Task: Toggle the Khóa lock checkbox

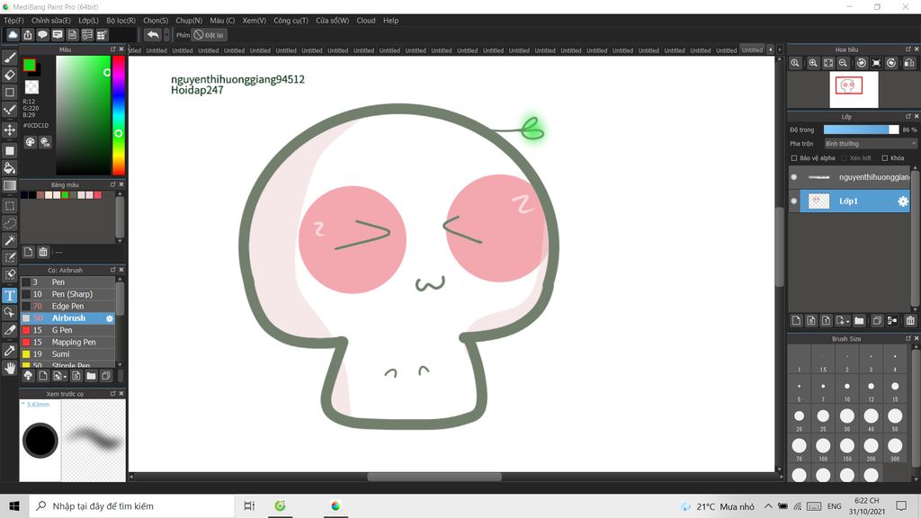Action: [885, 158]
